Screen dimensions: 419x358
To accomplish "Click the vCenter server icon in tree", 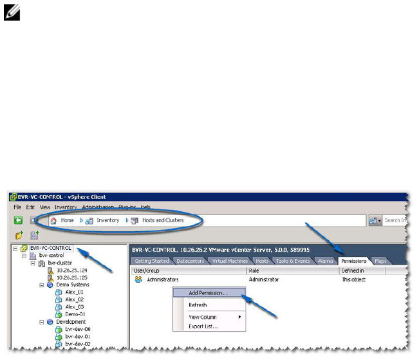I will pos(24,249).
